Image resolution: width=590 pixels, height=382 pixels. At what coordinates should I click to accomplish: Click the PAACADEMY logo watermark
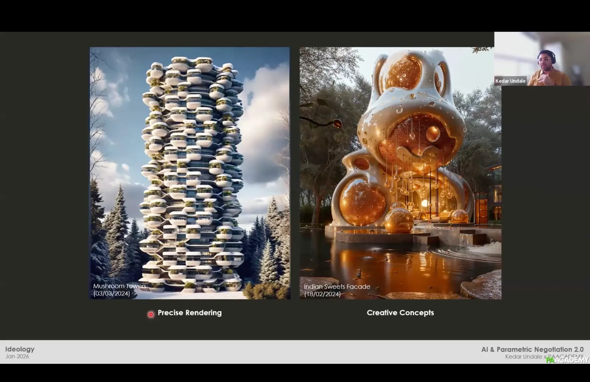[x=567, y=360]
